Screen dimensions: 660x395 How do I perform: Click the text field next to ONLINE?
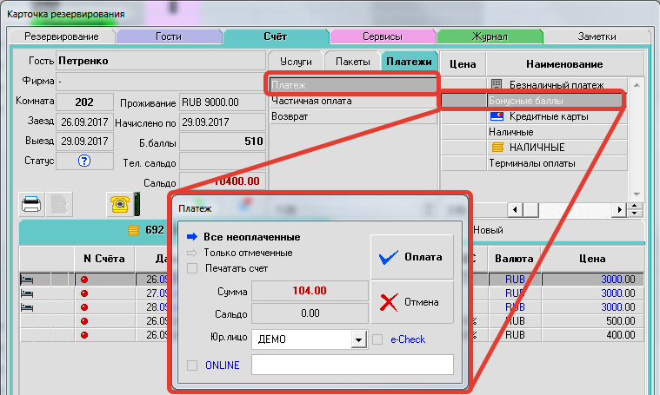point(352,365)
